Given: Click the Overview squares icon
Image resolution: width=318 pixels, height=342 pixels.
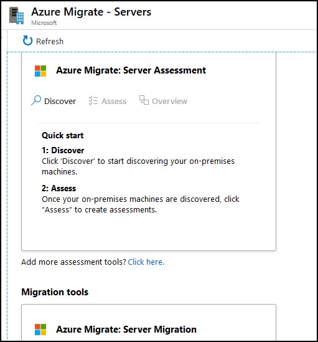Looking at the screenshot, I should [144, 100].
